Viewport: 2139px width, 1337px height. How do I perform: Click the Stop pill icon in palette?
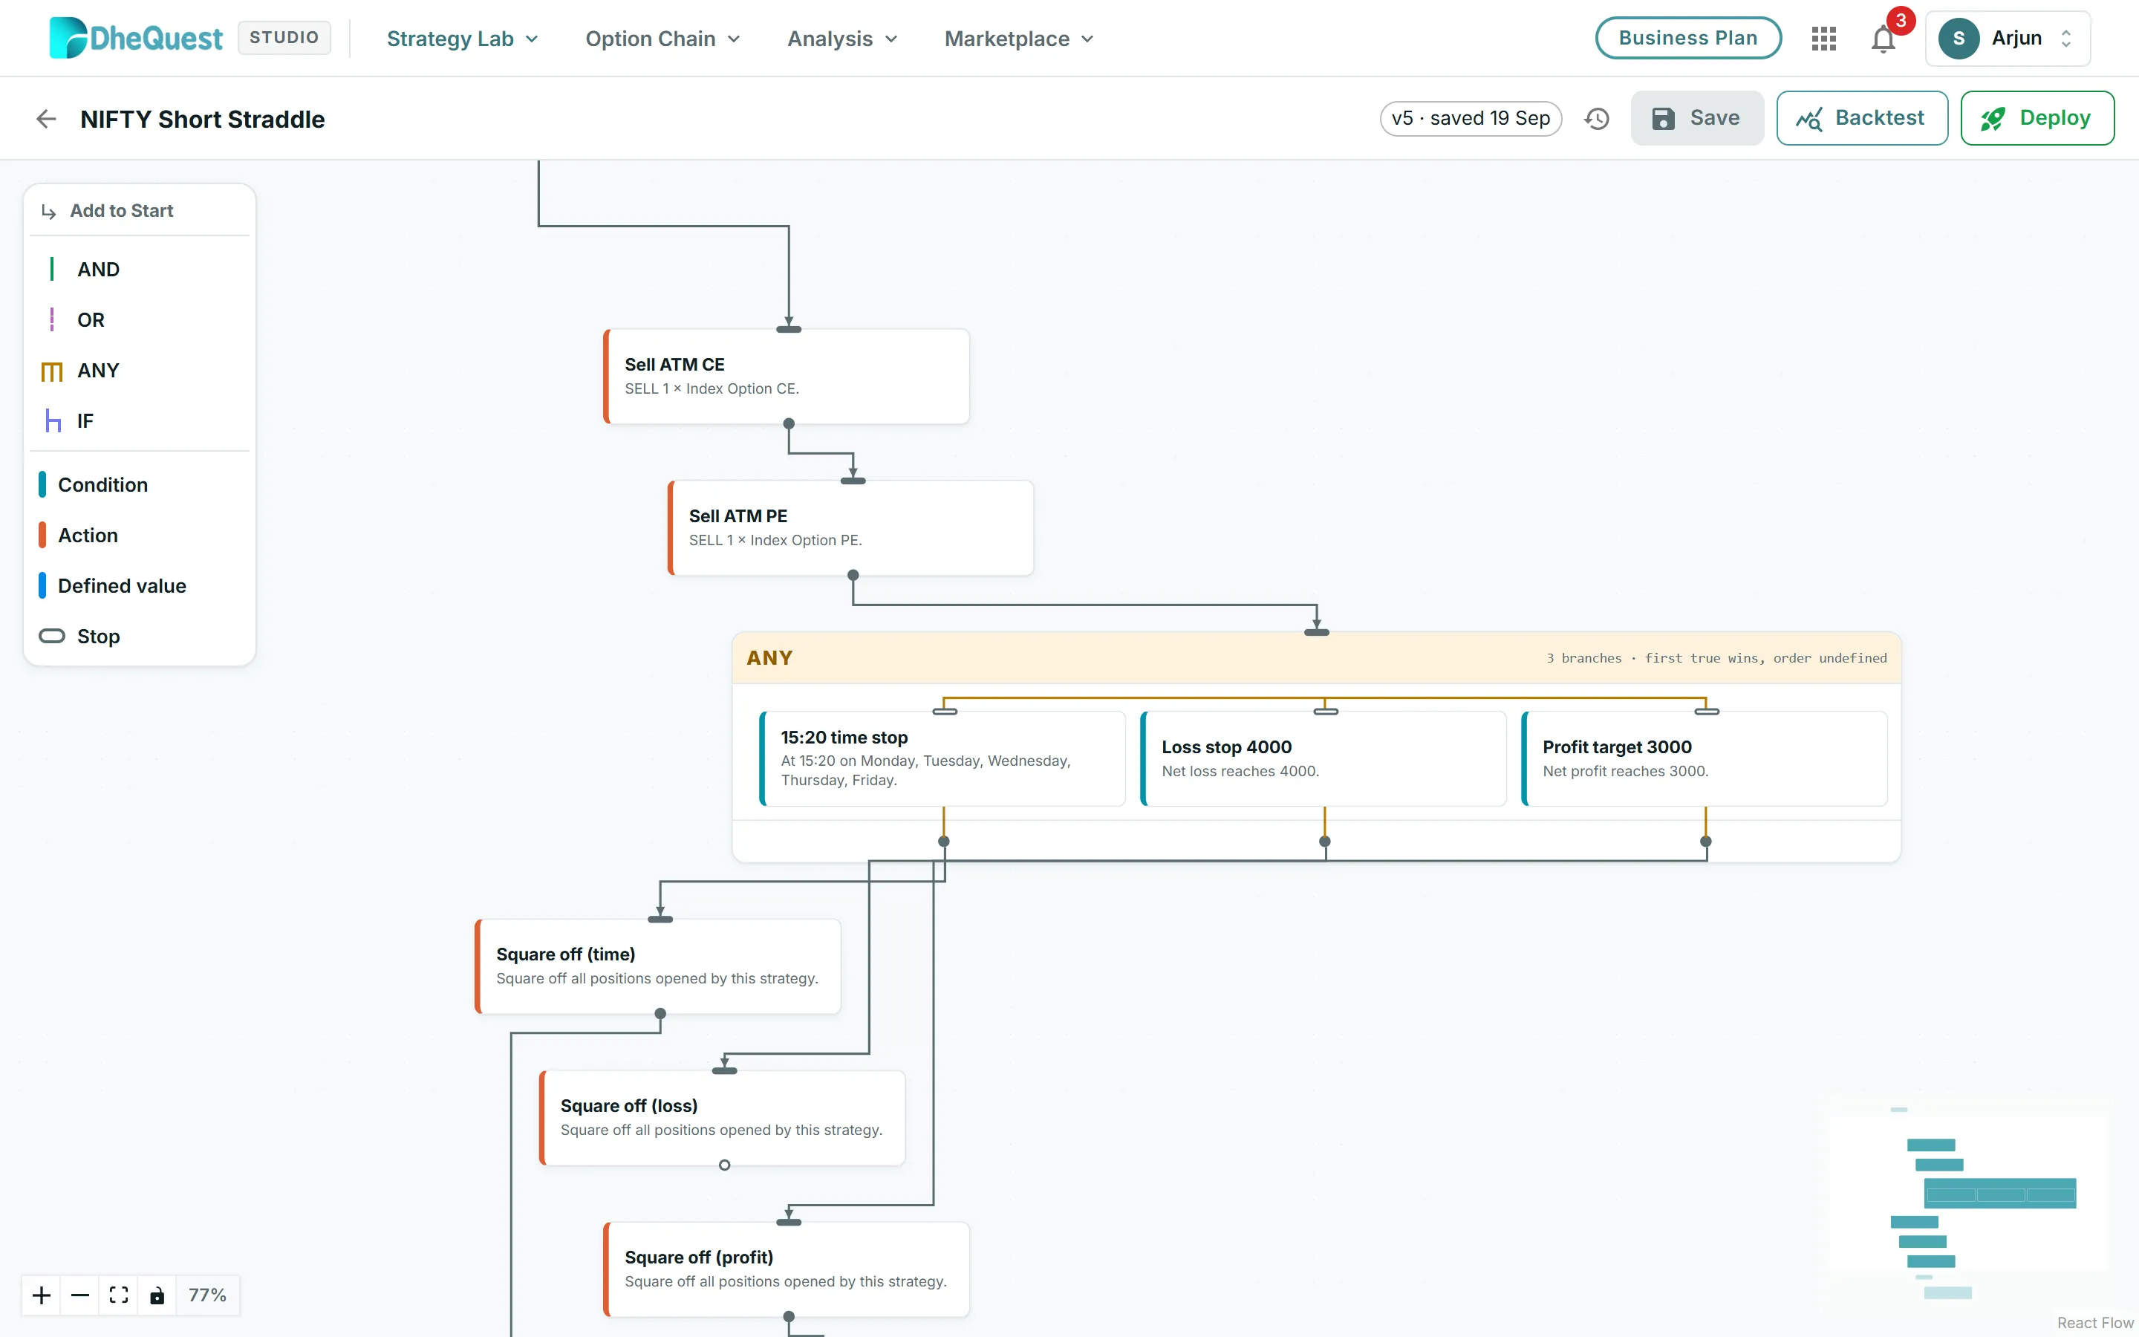(52, 636)
